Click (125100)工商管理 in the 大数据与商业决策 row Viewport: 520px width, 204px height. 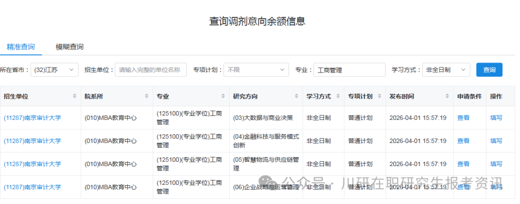[x=189, y=117]
